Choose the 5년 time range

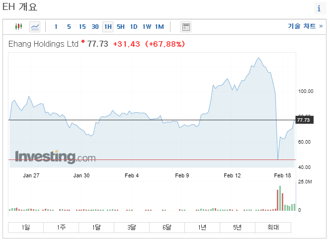pos(238,227)
